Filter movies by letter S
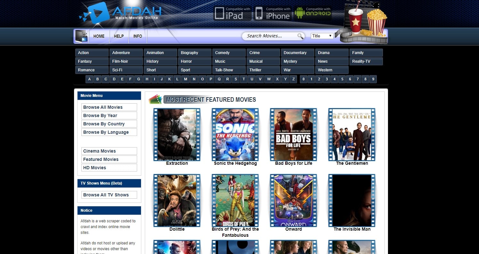The width and height of the screenshot is (479, 254). point(236,79)
